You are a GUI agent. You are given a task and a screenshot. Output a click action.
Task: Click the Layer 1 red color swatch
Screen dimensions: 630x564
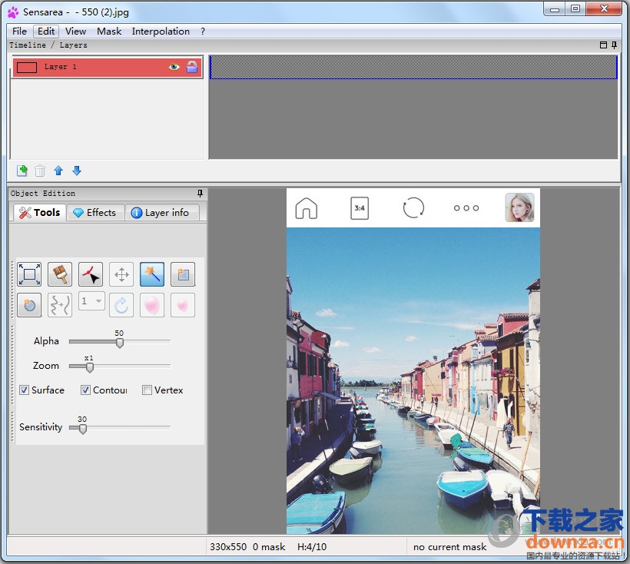tap(27, 68)
